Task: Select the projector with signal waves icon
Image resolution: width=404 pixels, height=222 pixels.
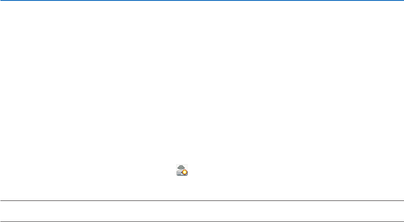Action: coord(182,170)
